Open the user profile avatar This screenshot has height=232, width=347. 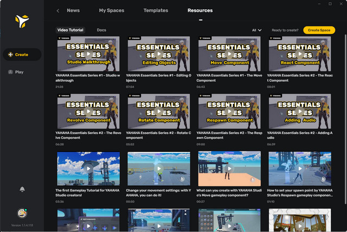pyautogui.click(x=22, y=213)
